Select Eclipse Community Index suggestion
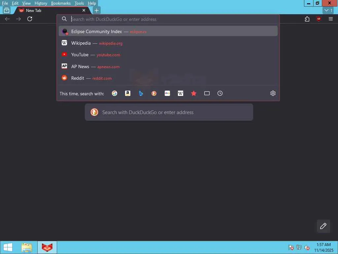 click(168, 31)
